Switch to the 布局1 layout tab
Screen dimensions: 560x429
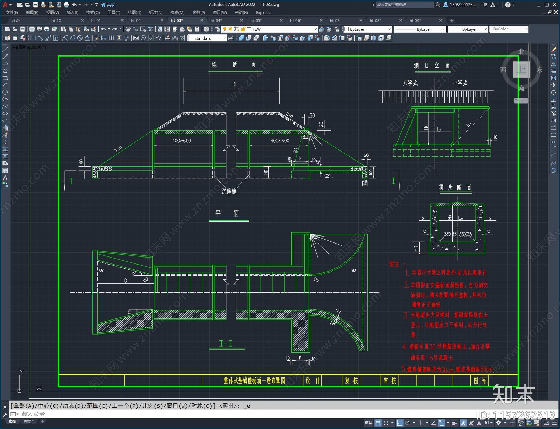point(29,421)
